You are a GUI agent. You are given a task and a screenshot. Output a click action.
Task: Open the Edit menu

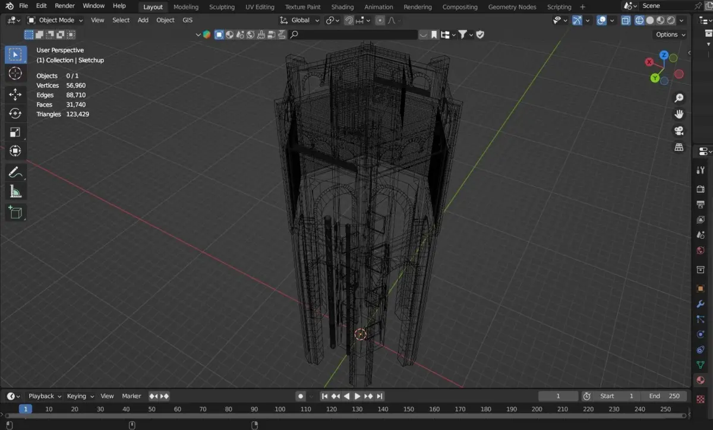click(41, 6)
